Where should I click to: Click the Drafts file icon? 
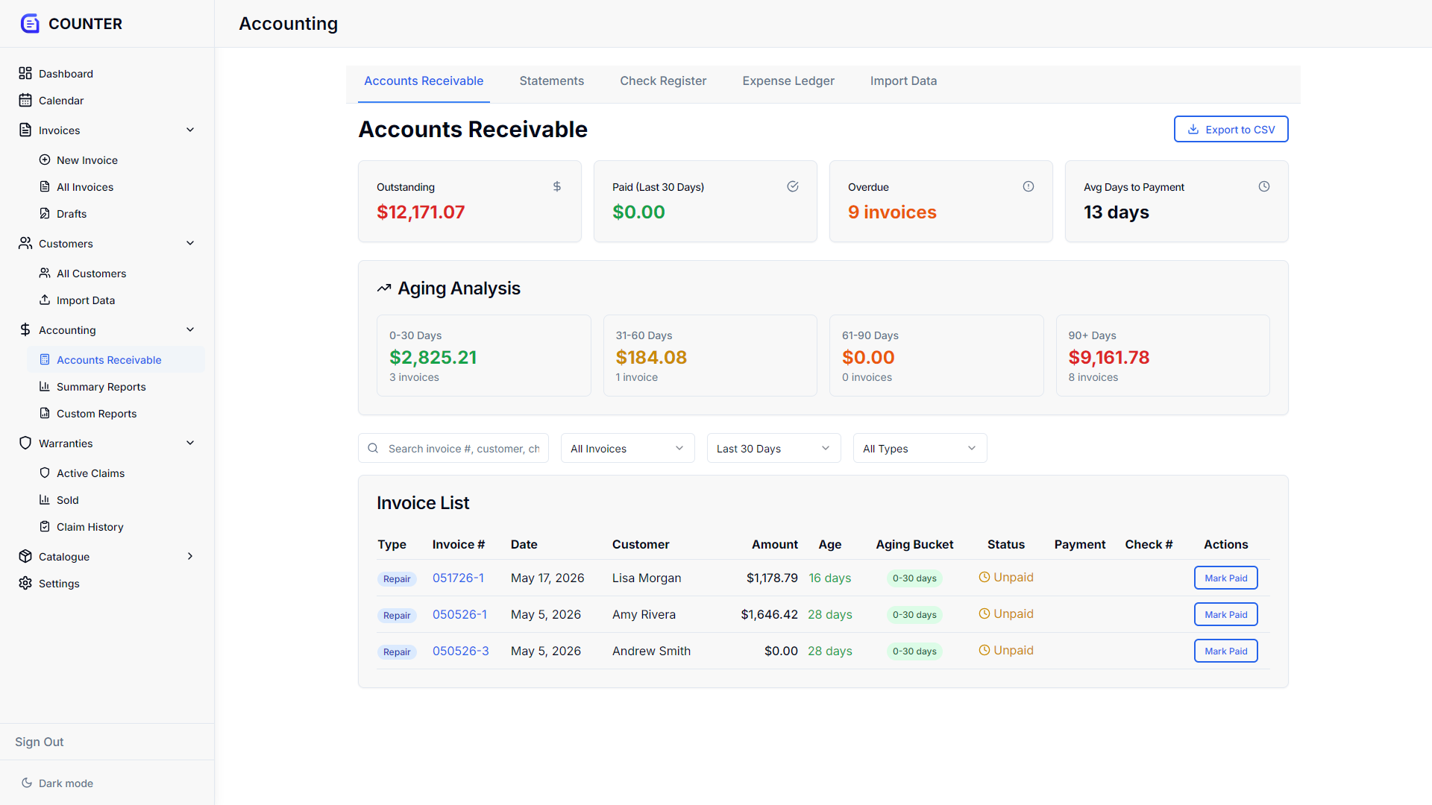coord(45,213)
